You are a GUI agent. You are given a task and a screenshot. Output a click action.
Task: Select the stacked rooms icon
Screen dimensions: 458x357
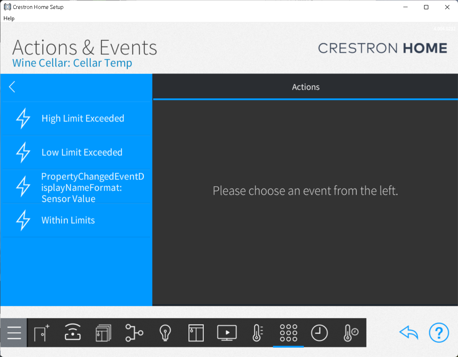coord(103,333)
